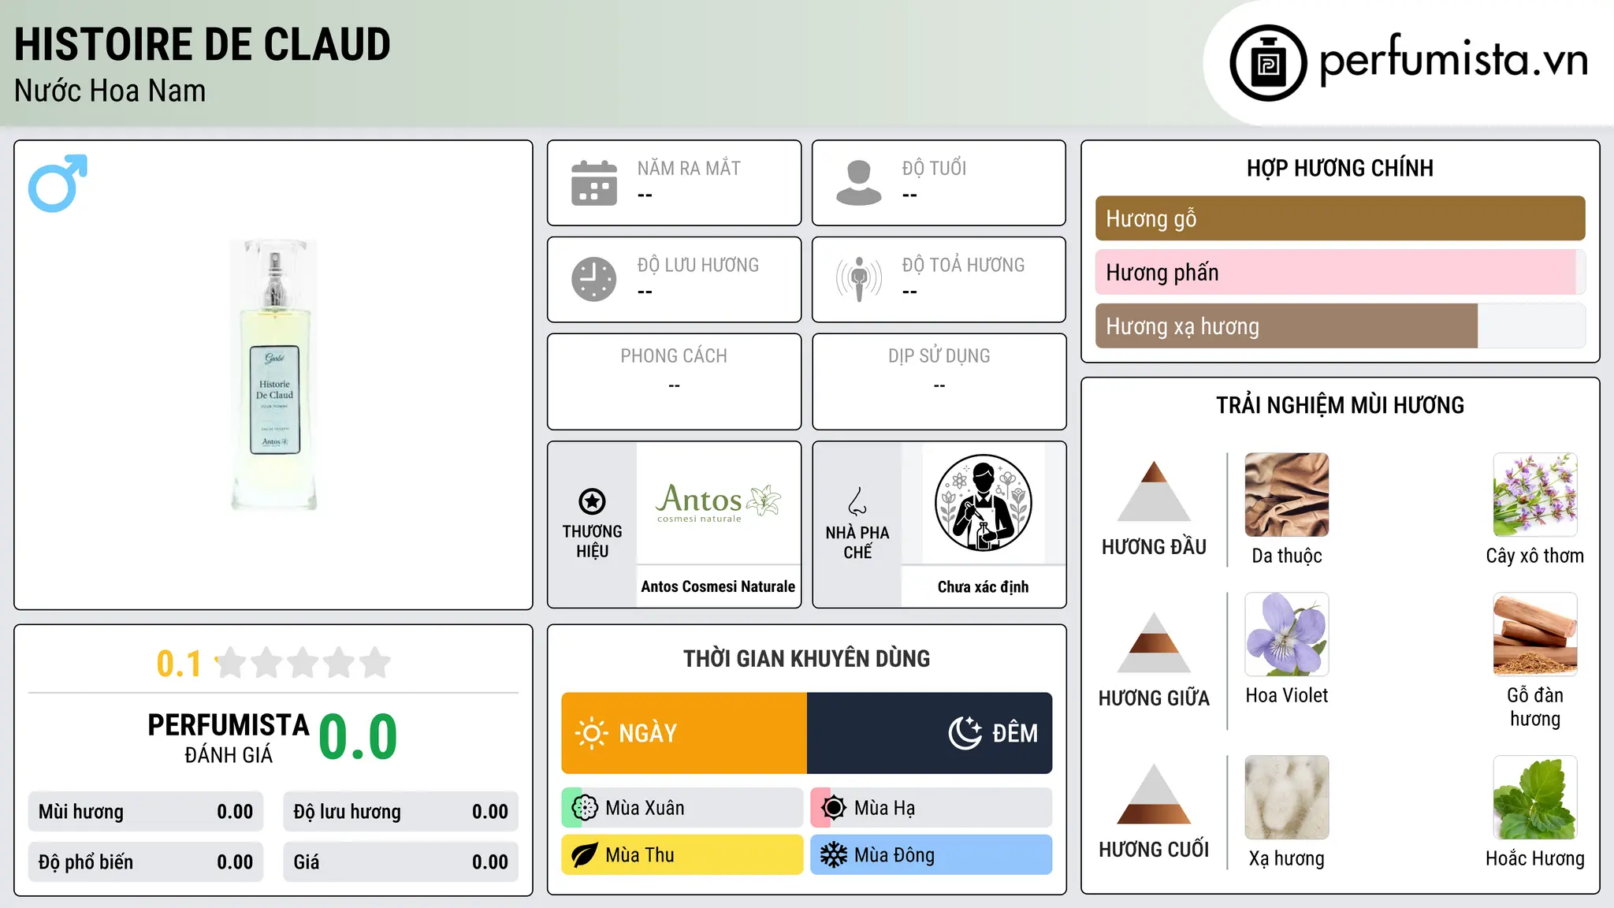
Task: Choose the Mùa Hạ season bar
Action: pyautogui.click(x=932, y=808)
